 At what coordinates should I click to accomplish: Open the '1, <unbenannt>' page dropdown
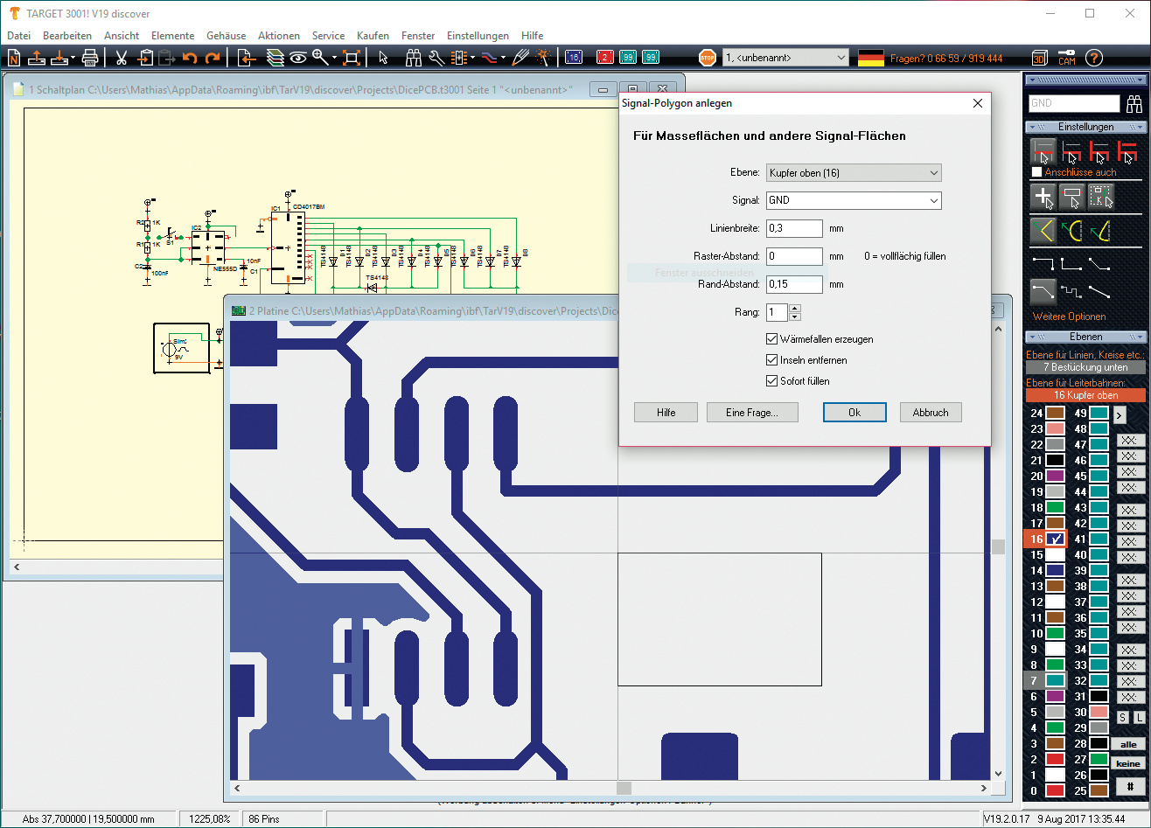pyautogui.click(x=785, y=58)
